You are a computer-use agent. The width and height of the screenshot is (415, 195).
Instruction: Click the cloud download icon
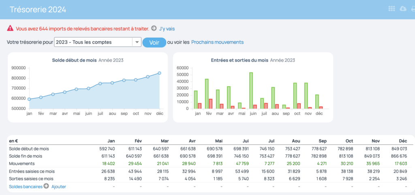tap(403, 9)
